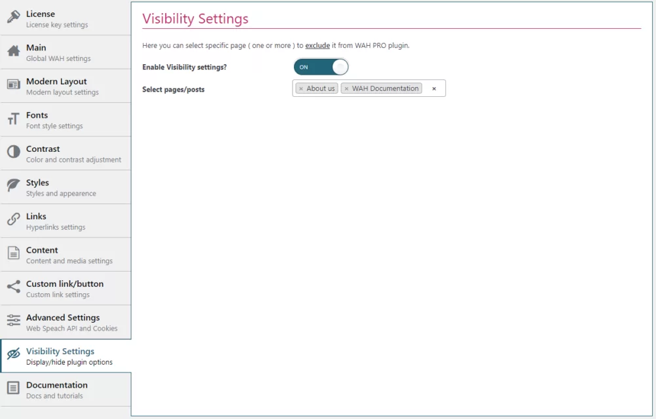
Task: Remove the WAH Documentation tag
Action: pyautogui.click(x=347, y=88)
